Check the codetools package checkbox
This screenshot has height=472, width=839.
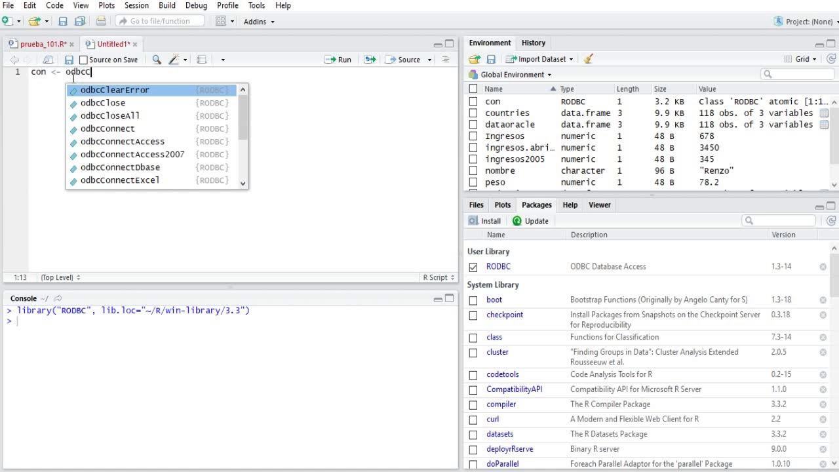tap(473, 375)
